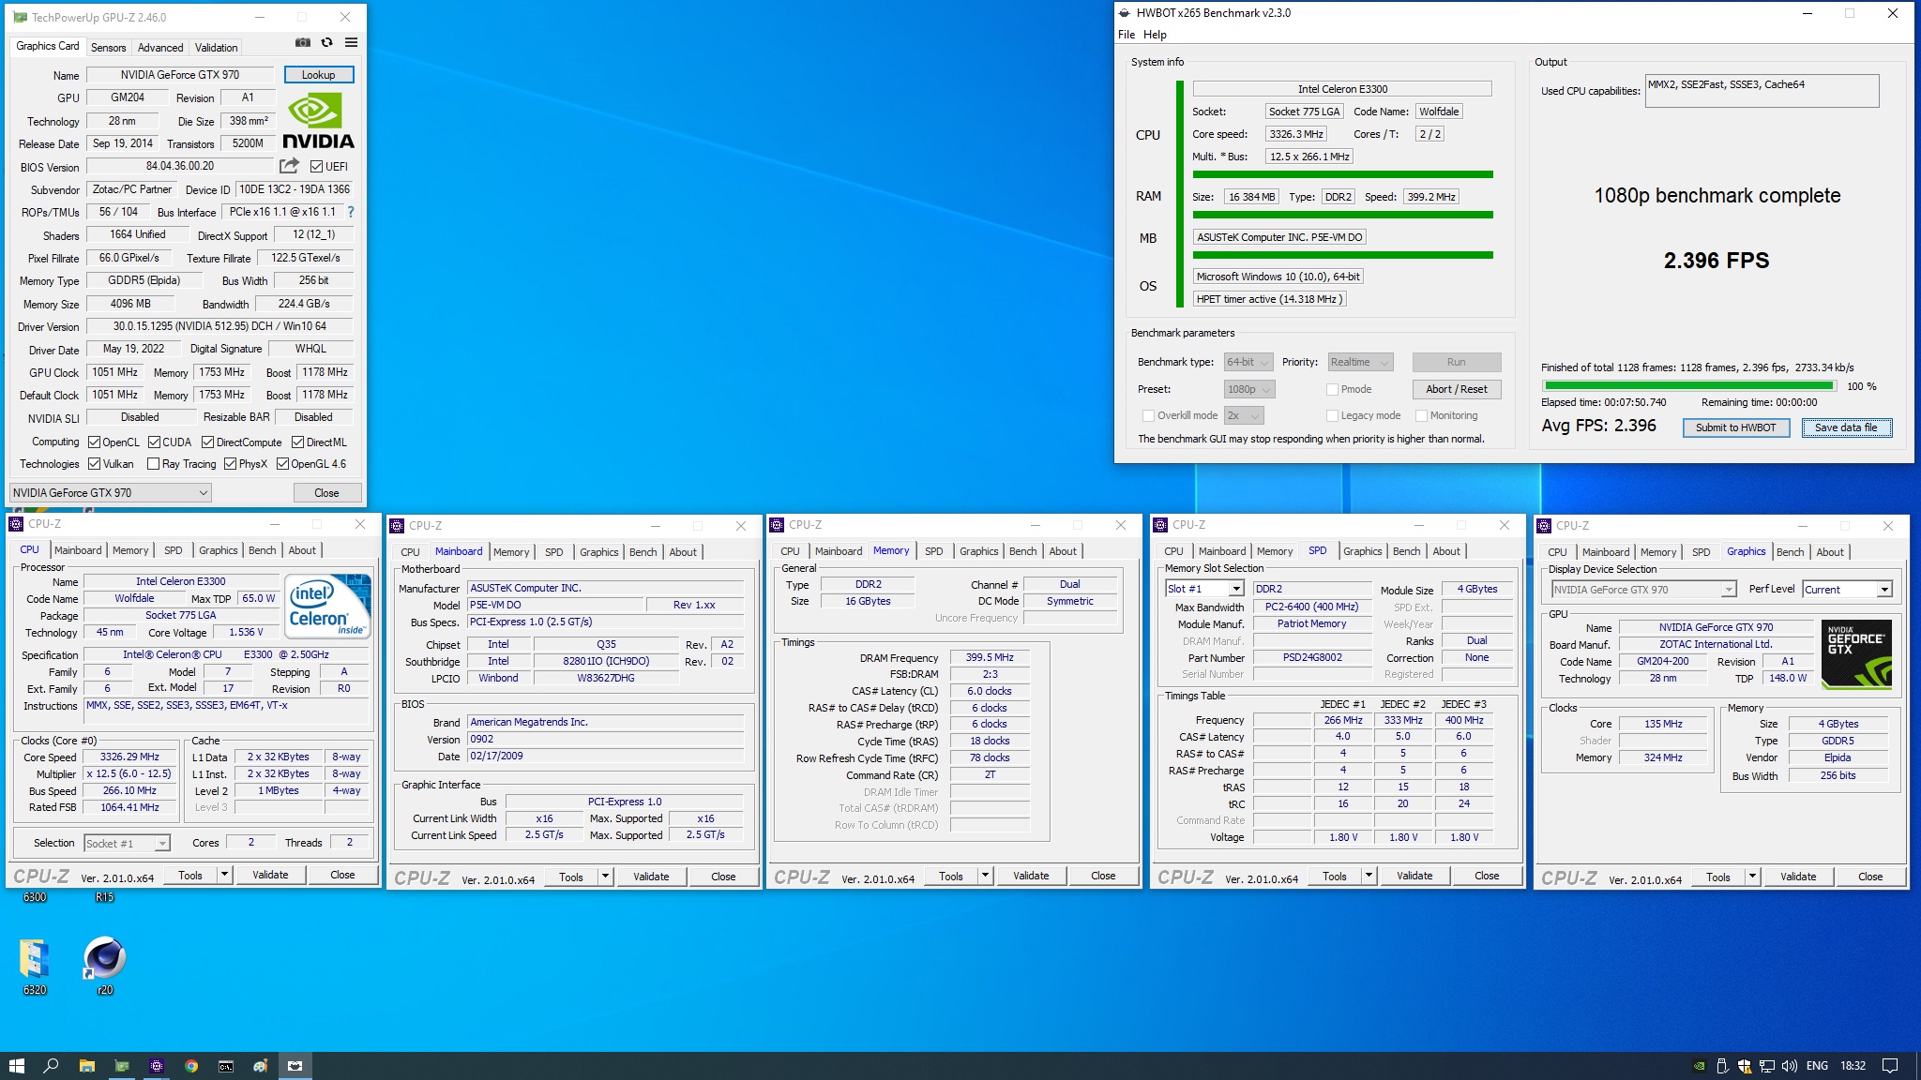Click the network tray icon
Viewport: 1921px width, 1080px height.
(x=1767, y=1066)
